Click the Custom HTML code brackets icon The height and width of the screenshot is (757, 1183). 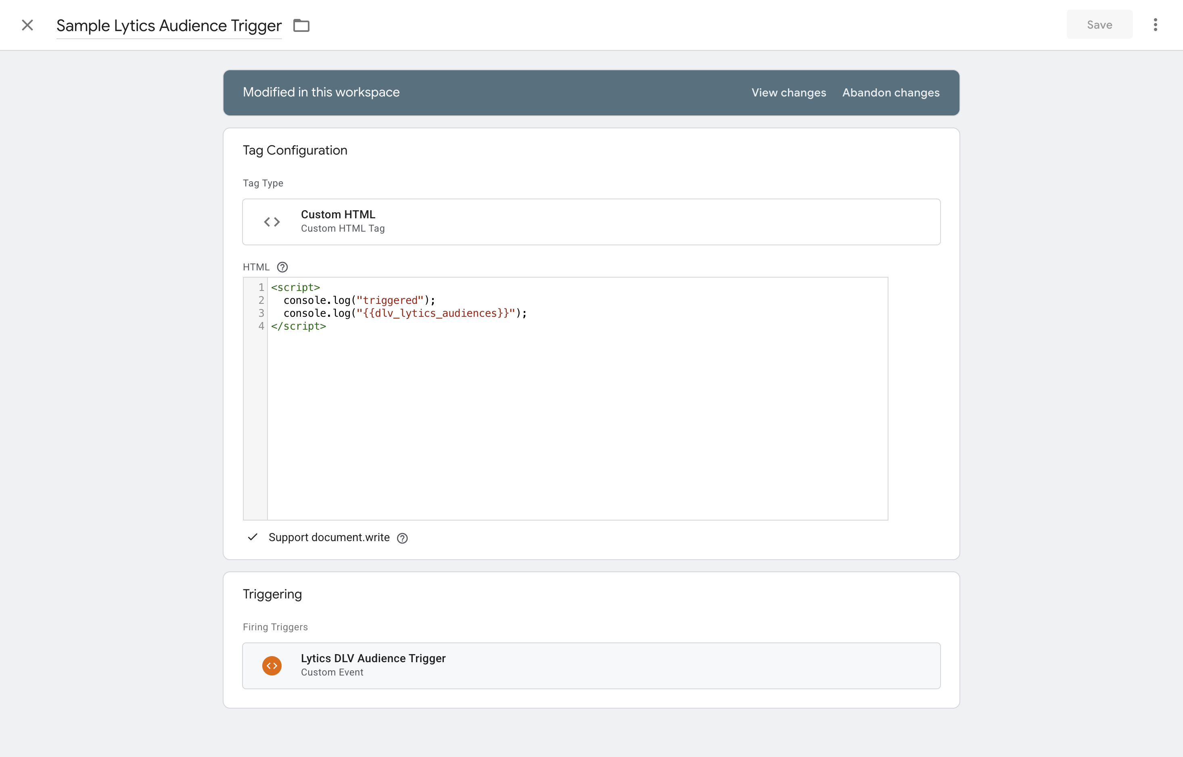pyautogui.click(x=272, y=222)
